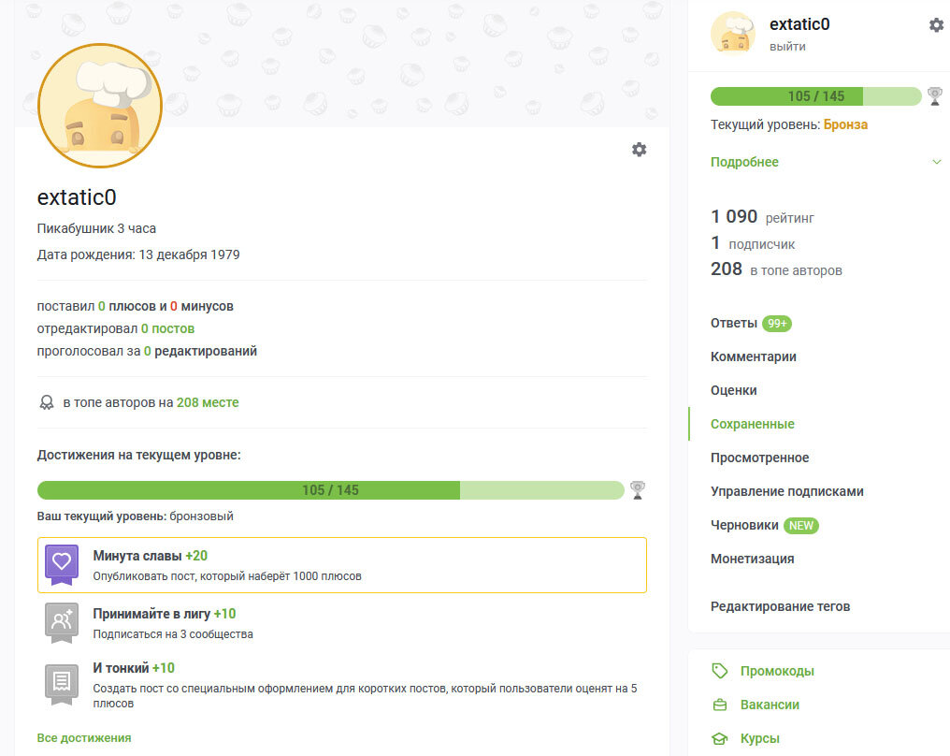Image resolution: width=950 pixels, height=756 pixels.
Task: Open Черновики drafts section
Action: 744,525
